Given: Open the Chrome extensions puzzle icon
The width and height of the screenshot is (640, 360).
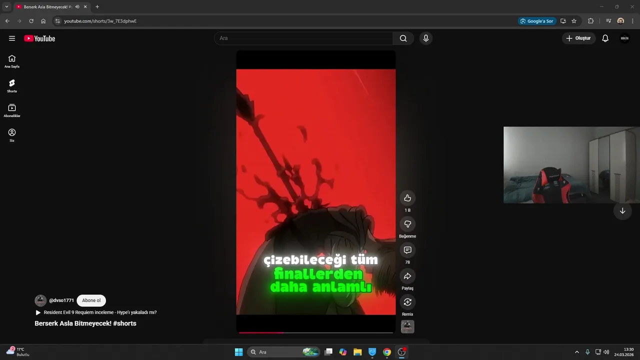Looking at the screenshot, I should [590, 21].
